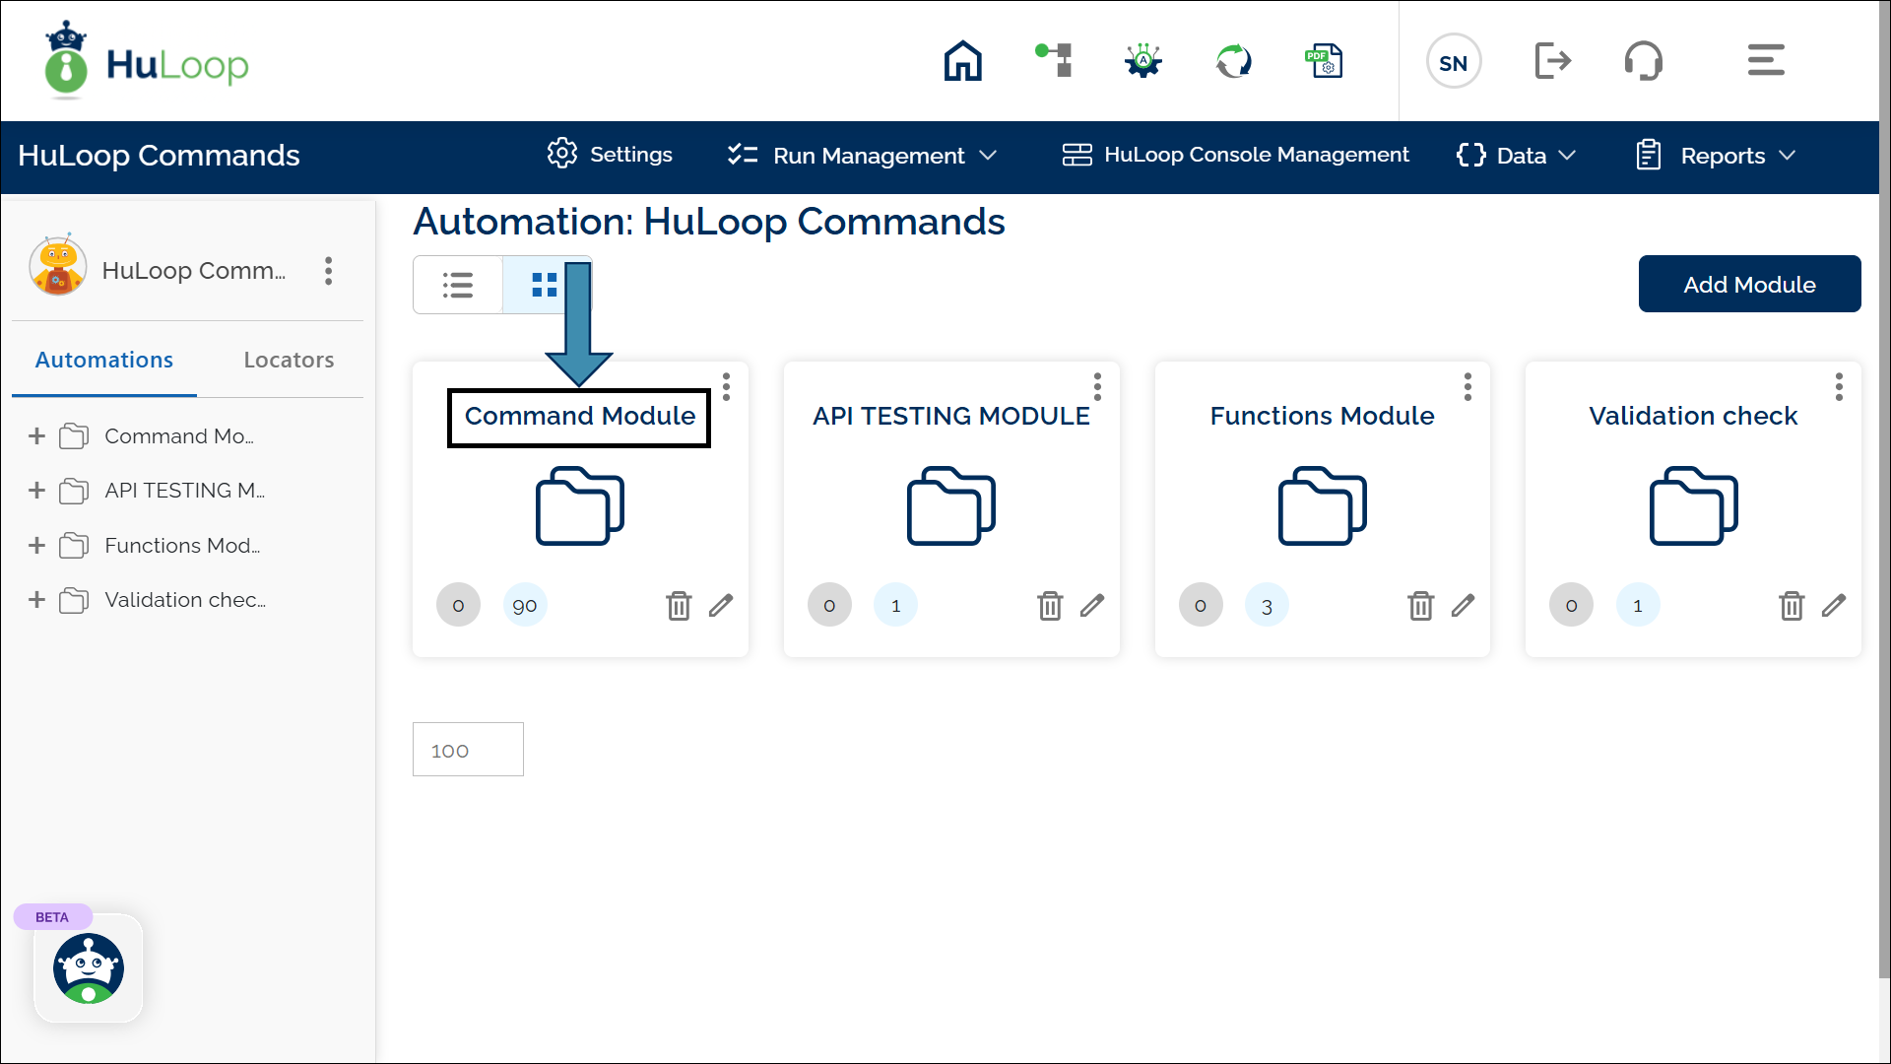
Task: Click the Add Module button
Action: pos(1749,285)
